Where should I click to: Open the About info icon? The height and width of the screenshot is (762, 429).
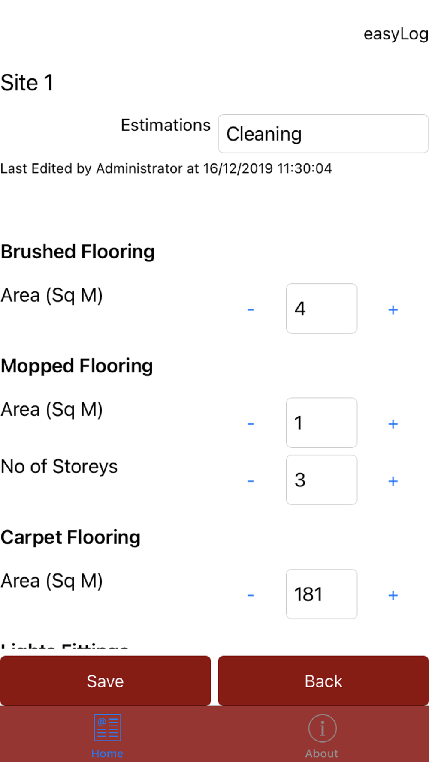coord(322,728)
